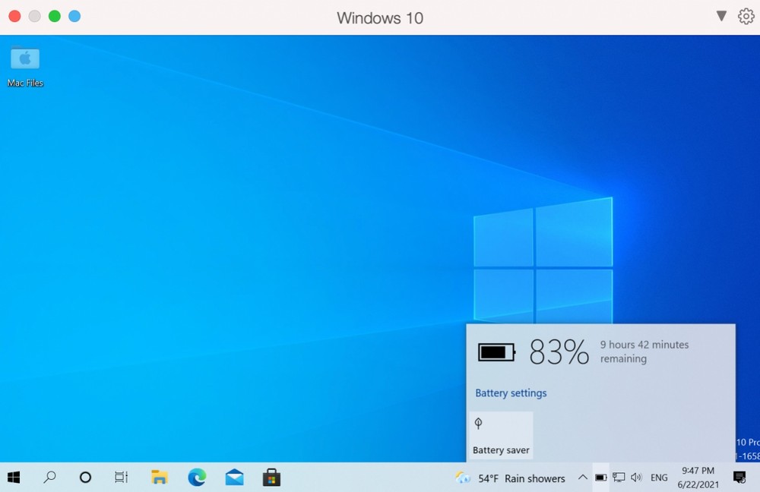Open Battery settings link

pos(511,393)
